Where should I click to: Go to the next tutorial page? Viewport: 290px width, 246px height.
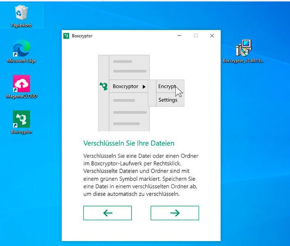[175, 213]
